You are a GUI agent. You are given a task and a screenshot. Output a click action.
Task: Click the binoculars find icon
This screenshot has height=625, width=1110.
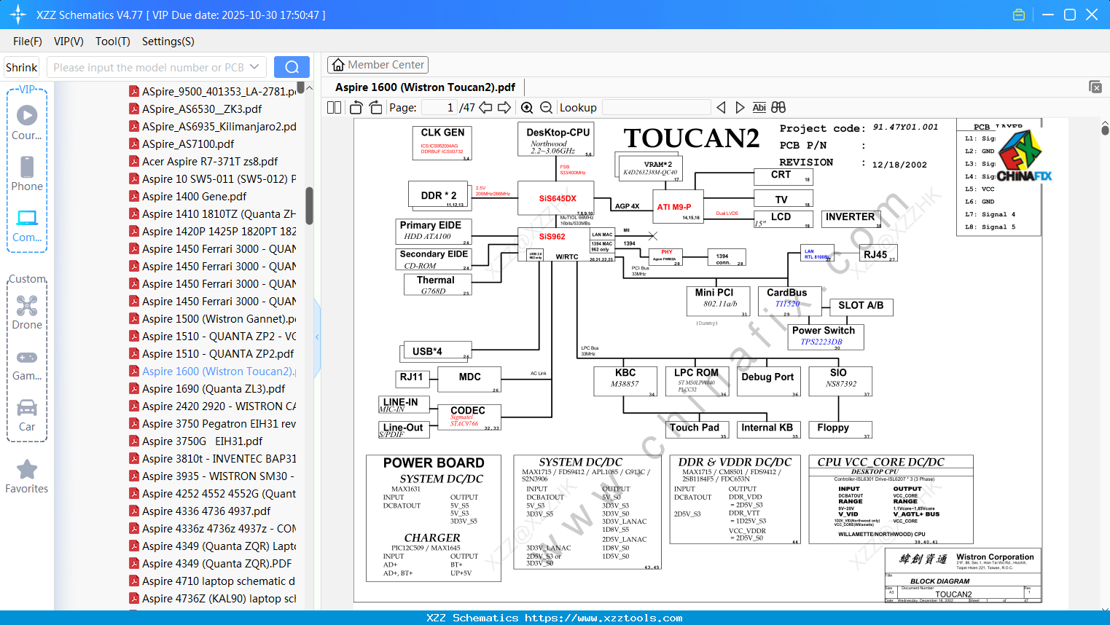[778, 107]
